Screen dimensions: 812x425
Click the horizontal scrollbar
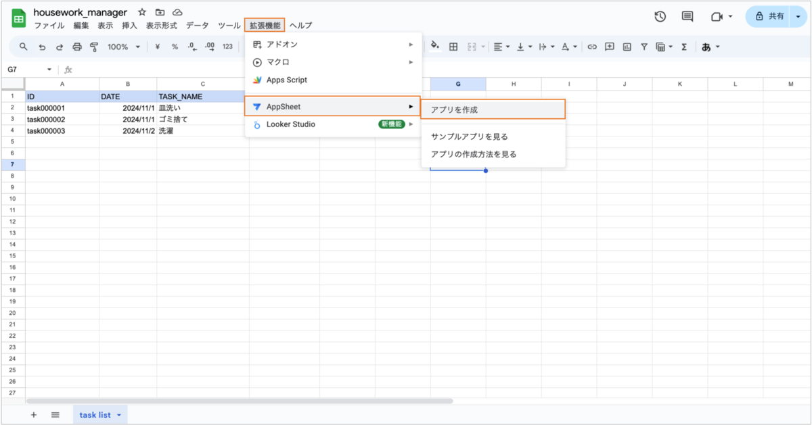(240, 401)
